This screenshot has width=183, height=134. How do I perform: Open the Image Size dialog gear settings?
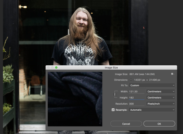(172, 74)
